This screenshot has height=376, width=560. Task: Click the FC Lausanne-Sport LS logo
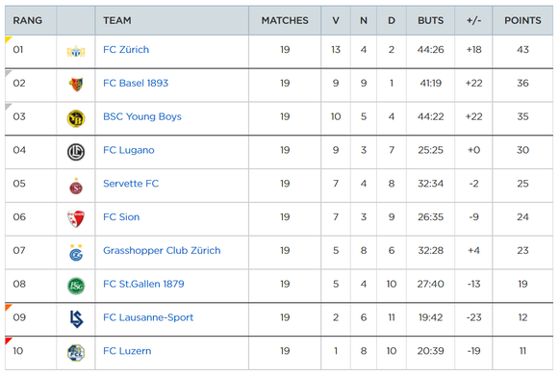coord(76,319)
